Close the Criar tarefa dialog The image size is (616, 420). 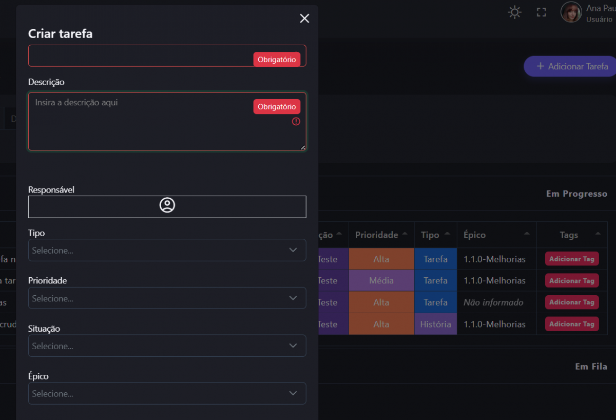(304, 18)
